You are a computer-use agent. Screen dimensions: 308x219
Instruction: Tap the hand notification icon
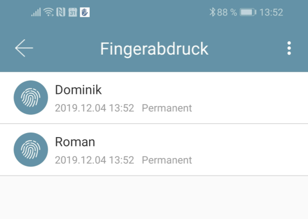tap(85, 12)
